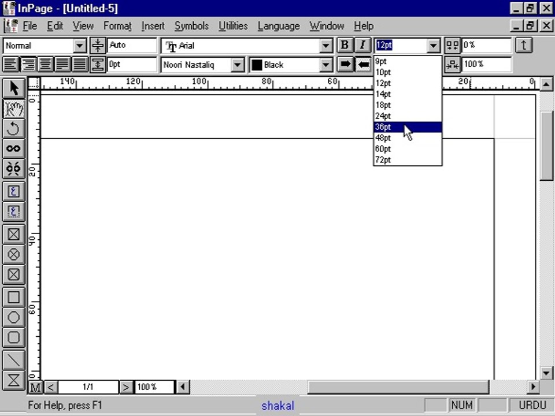This screenshot has height=416, width=555.
Task: Select the diagonal line tool
Action: [x=13, y=360]
